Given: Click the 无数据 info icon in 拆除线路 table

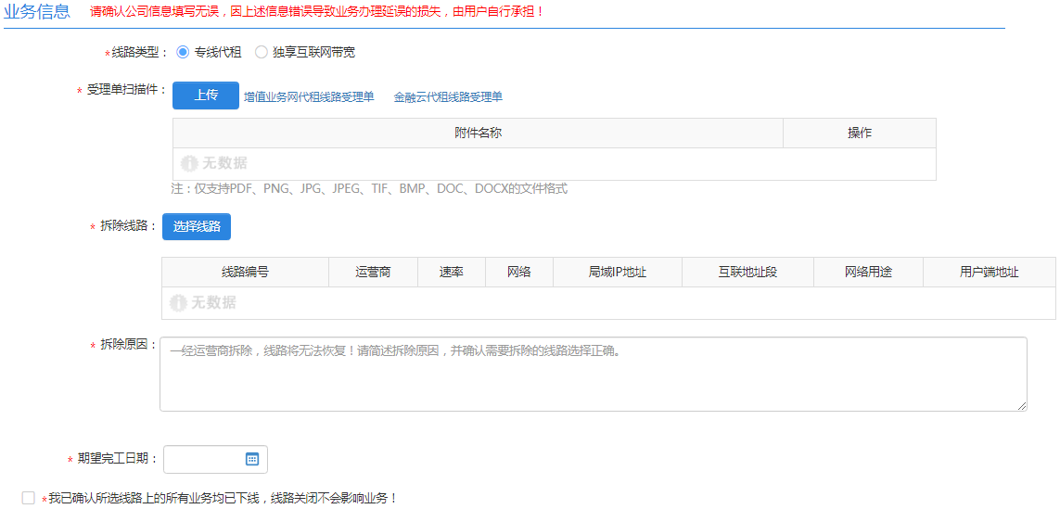Looking at the screenshot, I should [x=178, y=303].
